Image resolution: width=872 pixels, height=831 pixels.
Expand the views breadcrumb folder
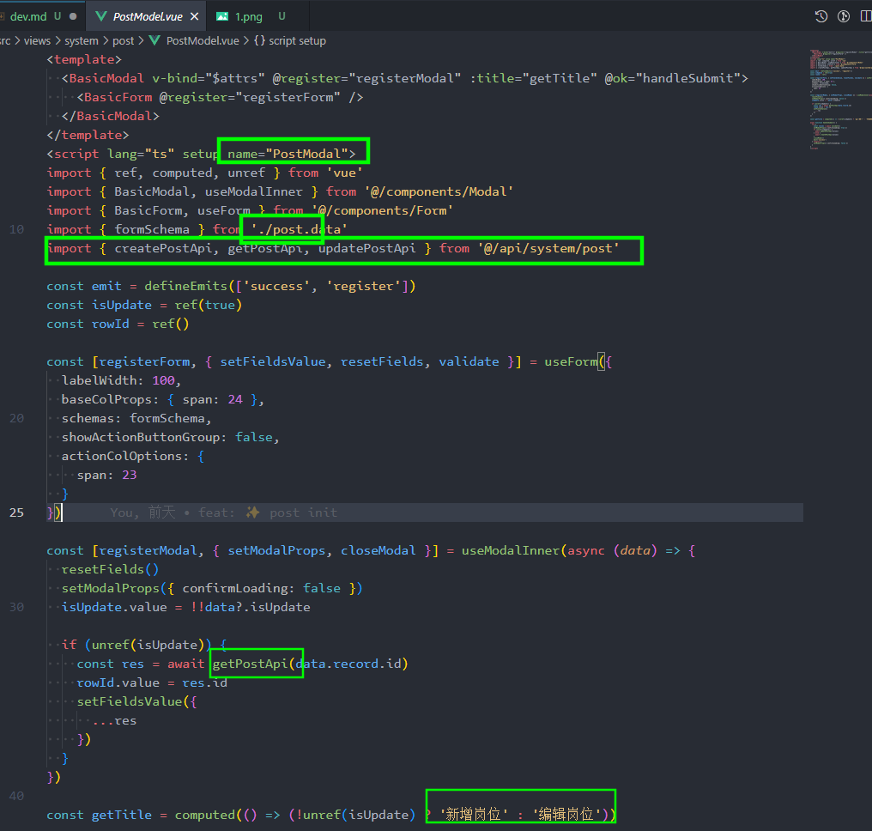[x=37, y=40]
